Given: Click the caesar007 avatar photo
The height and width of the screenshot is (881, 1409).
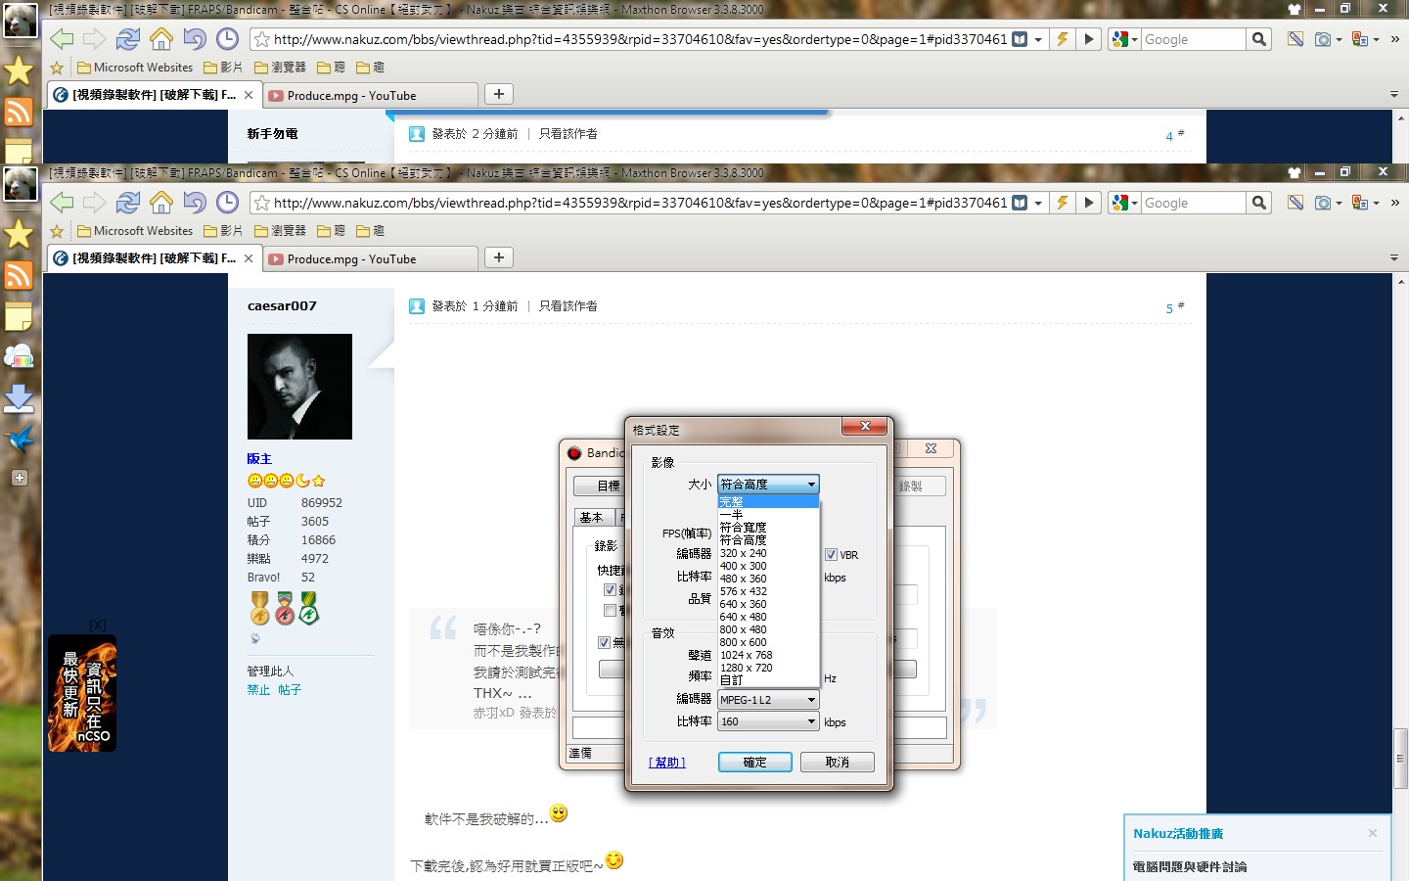Looking at the screenshot, I should [299, 387].
